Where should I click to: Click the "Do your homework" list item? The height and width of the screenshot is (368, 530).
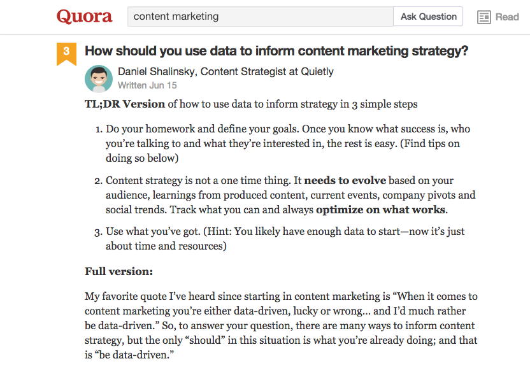148,129
